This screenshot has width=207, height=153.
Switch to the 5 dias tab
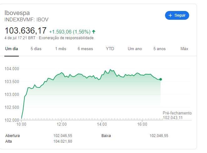pyautogui.click(x=36, y=49)
